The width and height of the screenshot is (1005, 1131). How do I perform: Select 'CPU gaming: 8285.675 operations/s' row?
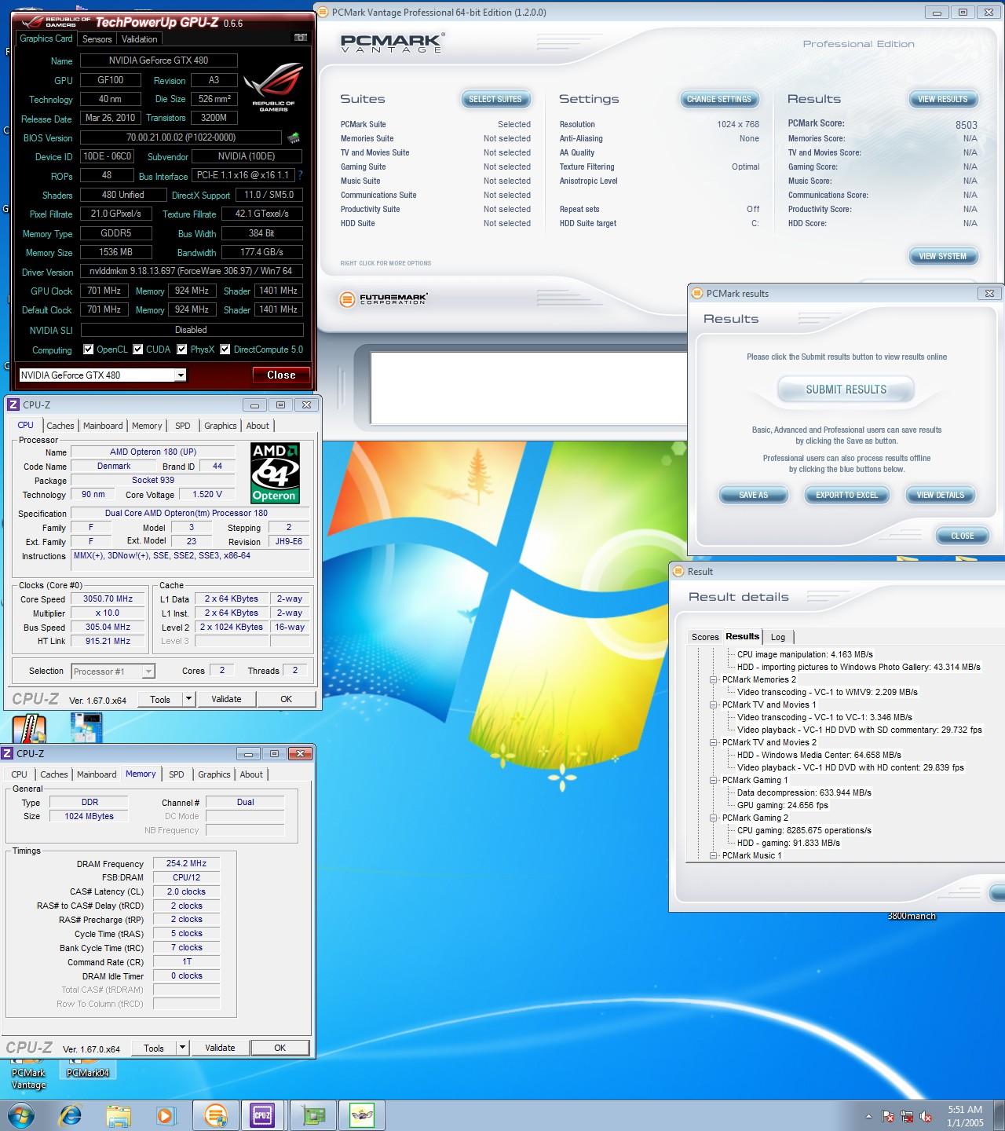[804, 830]
